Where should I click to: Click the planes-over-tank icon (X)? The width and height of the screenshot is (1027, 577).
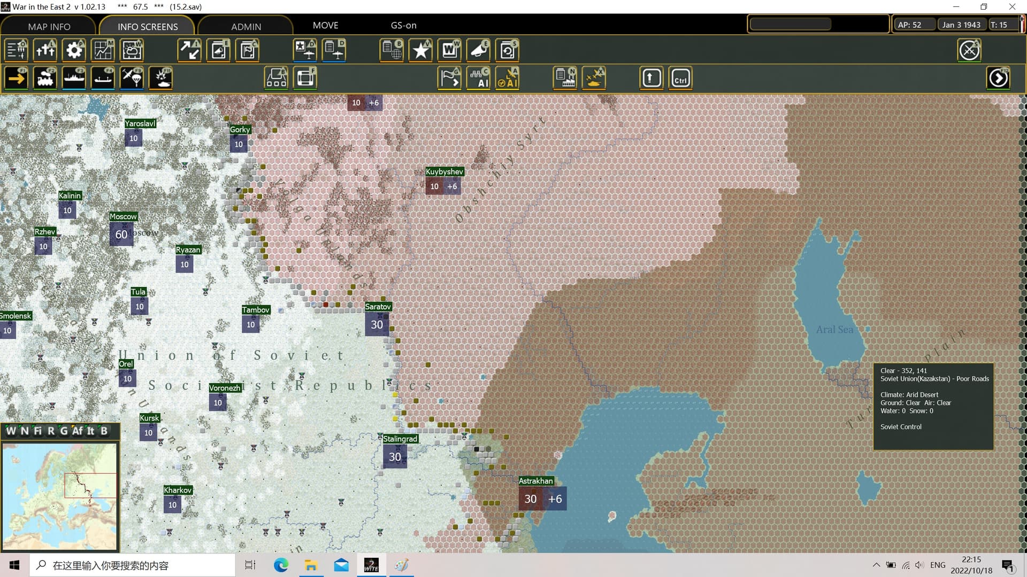click(594, 78)
